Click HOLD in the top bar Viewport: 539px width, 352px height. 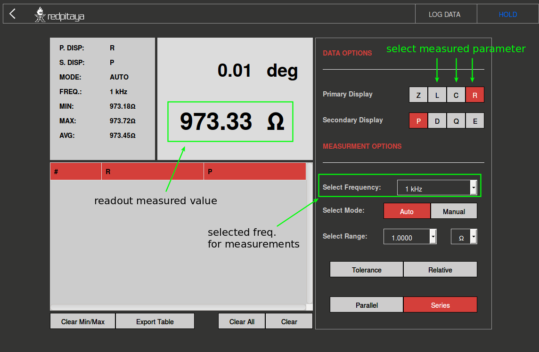(508, 14)
